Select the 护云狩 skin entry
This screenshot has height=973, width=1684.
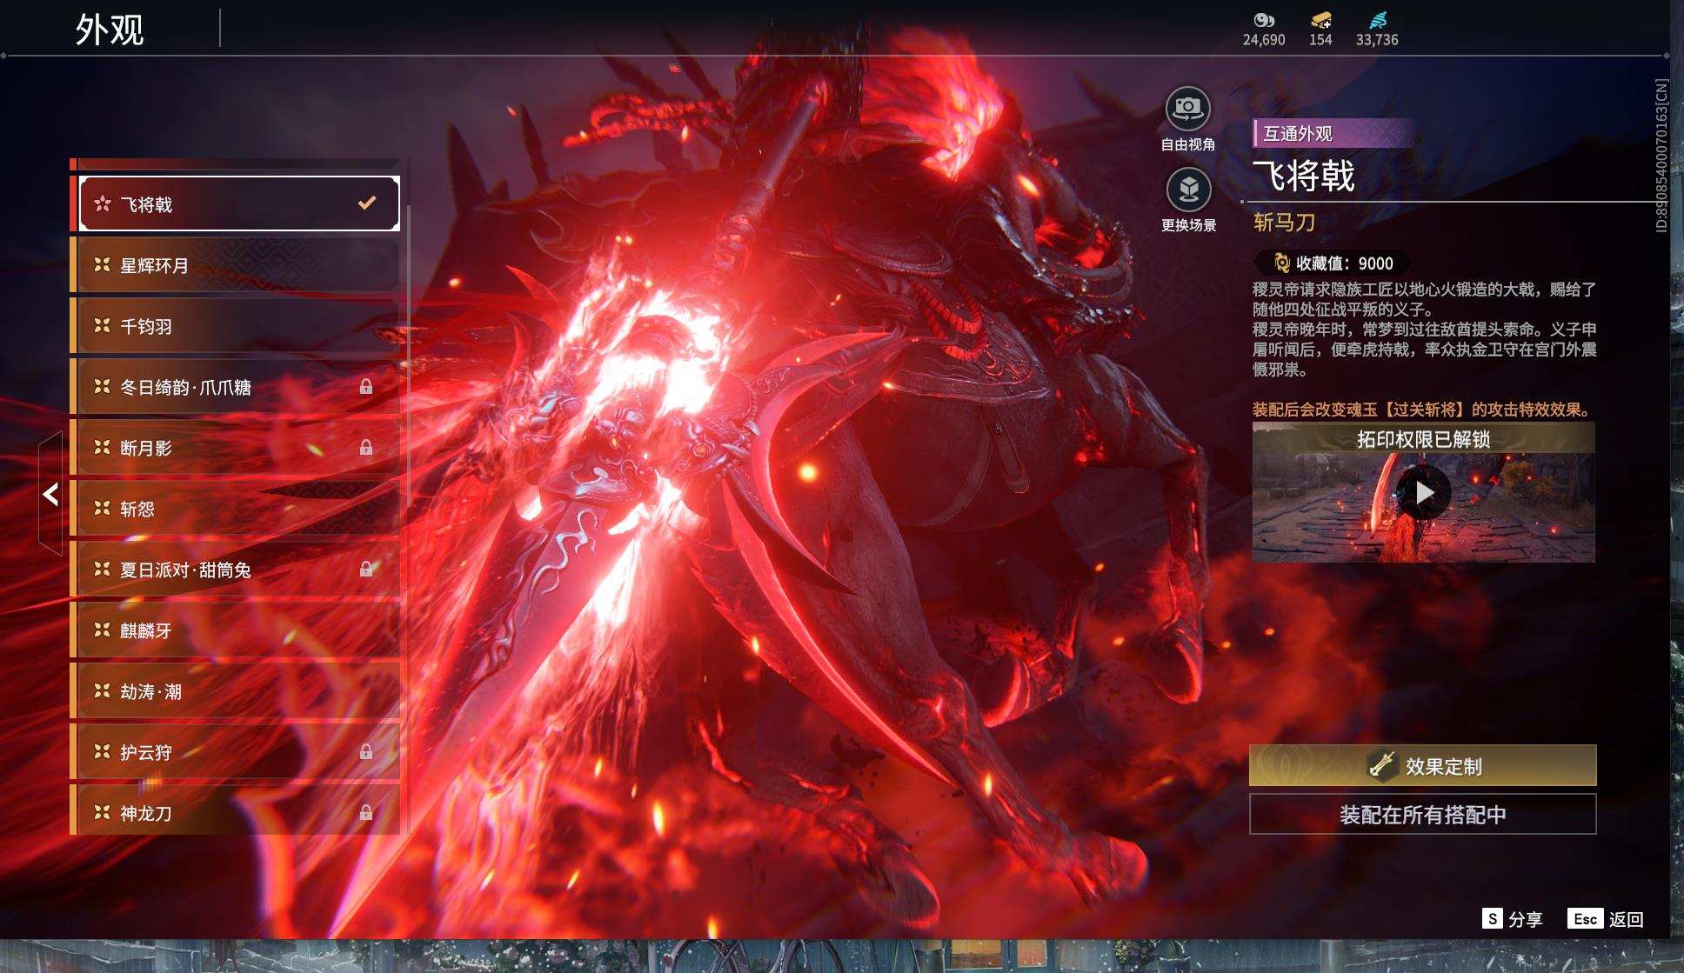[x=237, y=752]
